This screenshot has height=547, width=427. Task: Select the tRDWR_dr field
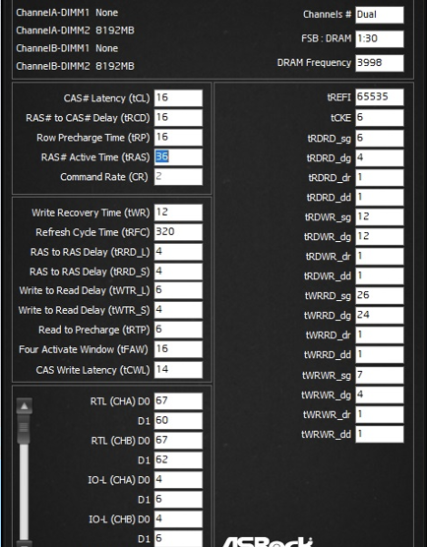380,257
